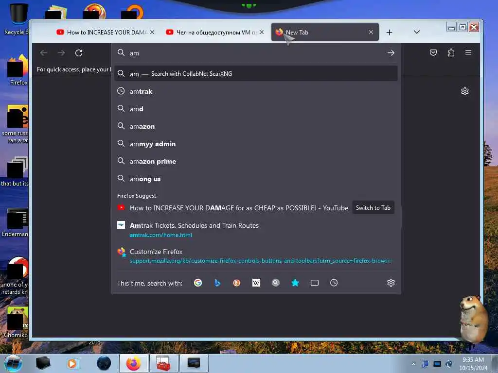Search bookmarks using the star icon
The height and width of the screenshot is (373, 498).
pyautogui.click(x=295, y=283)
